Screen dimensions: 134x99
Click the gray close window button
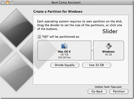[3, 2]
